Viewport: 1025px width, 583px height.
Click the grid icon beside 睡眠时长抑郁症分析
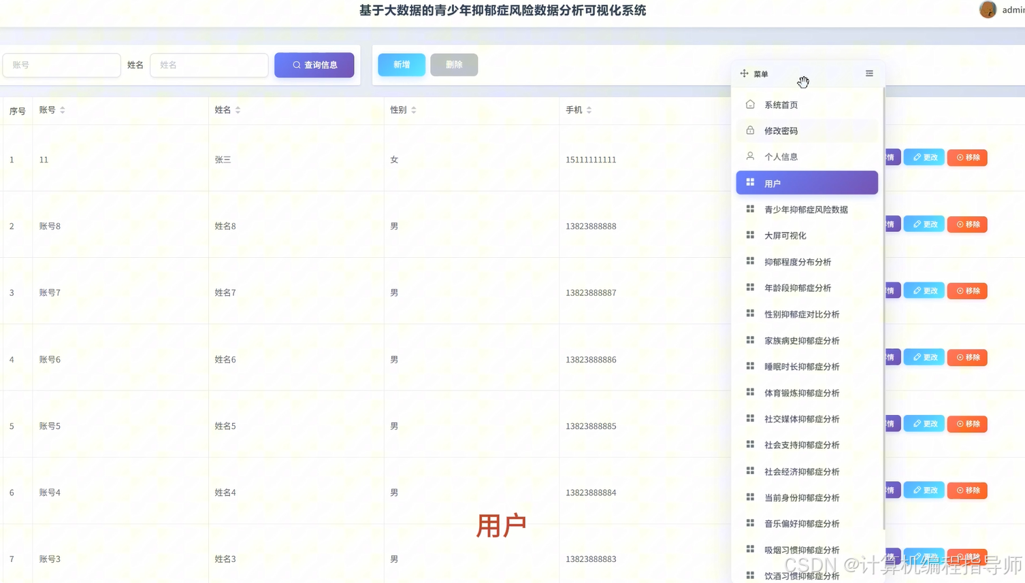point(750,366)
